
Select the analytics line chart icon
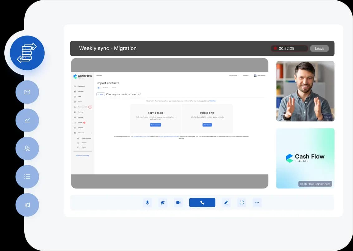27,120
